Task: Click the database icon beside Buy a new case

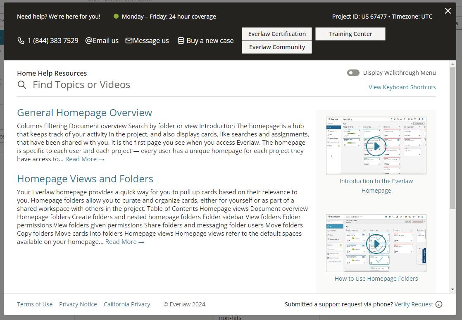Action: [181, 41]
